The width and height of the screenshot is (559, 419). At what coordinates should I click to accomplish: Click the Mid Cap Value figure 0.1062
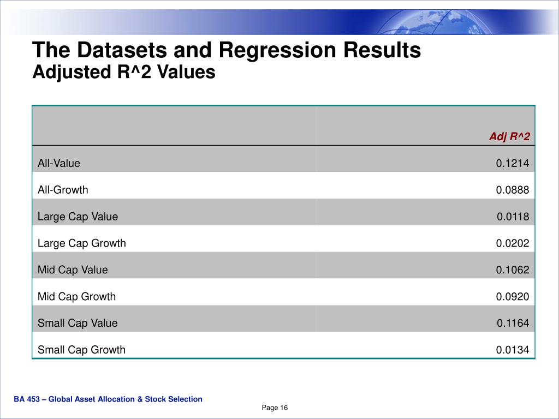click(x=512, y=270)
